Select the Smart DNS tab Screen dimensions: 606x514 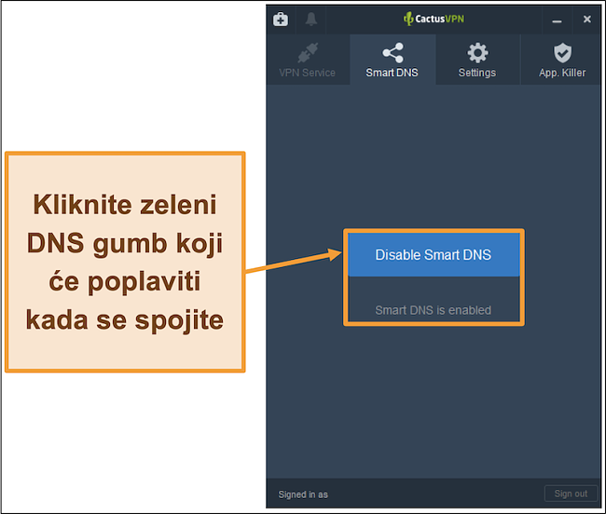393,60
